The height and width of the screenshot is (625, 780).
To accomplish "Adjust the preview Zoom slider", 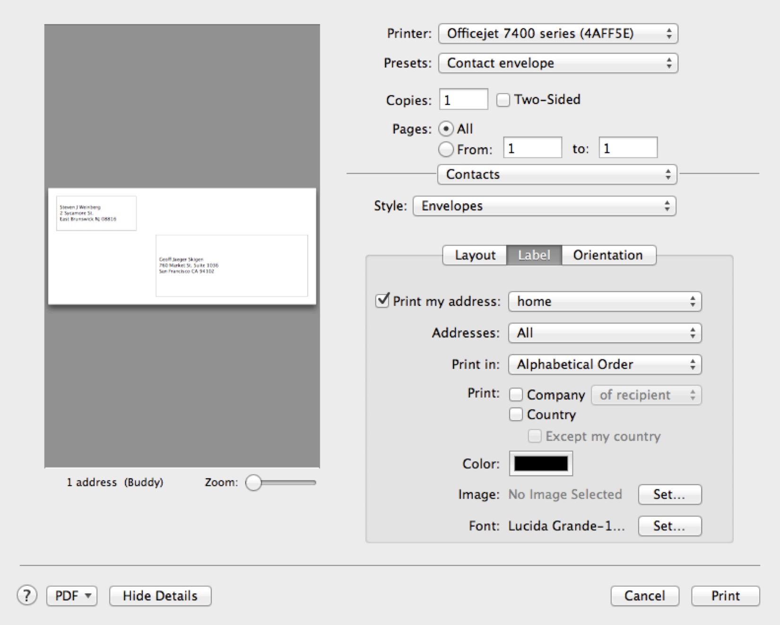I will pyautogui.click(x=254, y=482).
